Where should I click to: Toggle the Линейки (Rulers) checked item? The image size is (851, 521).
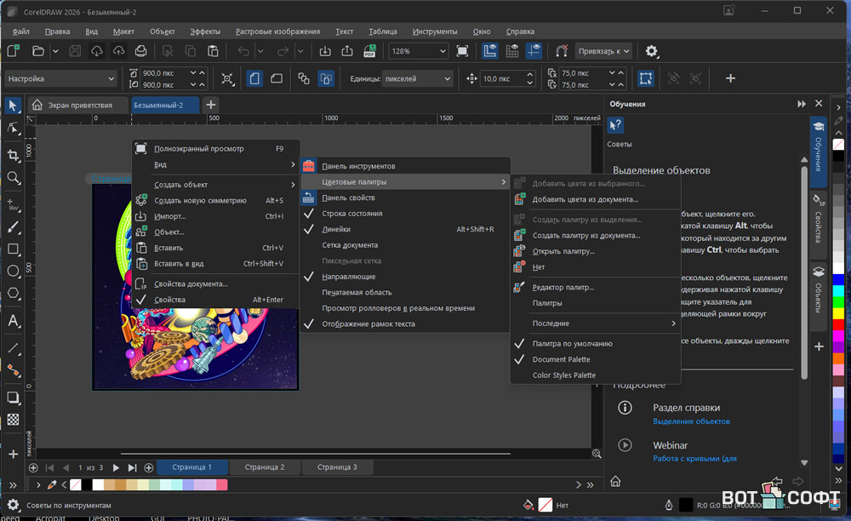(335, 229)
